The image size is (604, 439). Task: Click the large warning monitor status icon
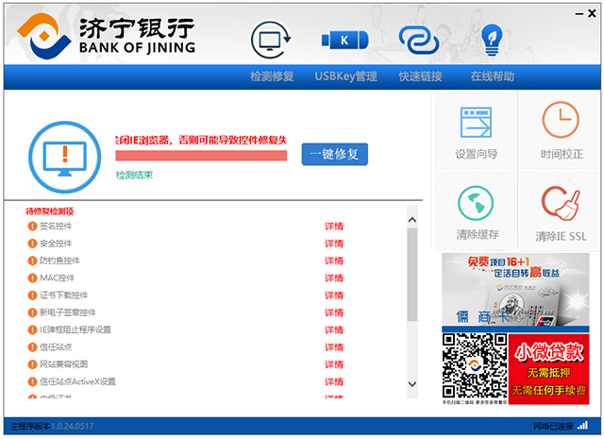[x=65, y=158]
